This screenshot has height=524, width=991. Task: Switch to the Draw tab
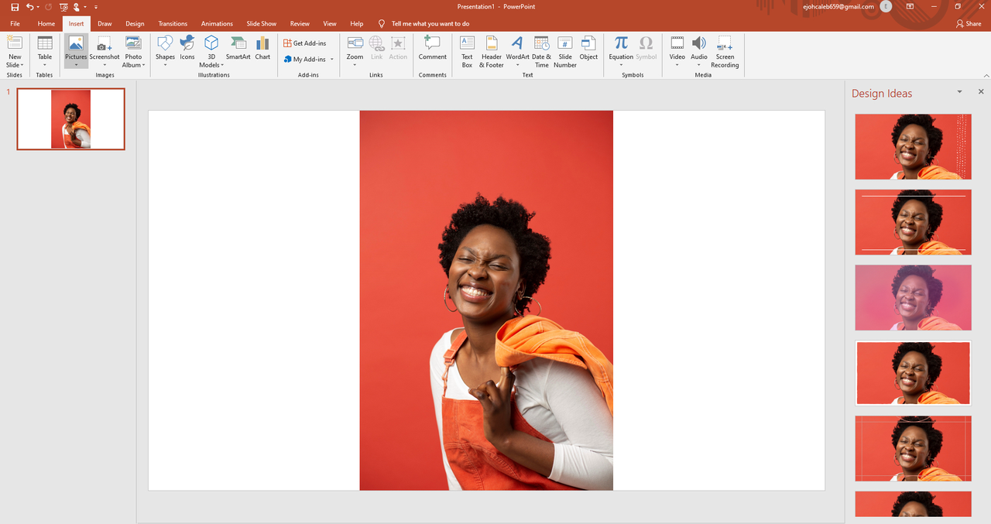[105, 24]
